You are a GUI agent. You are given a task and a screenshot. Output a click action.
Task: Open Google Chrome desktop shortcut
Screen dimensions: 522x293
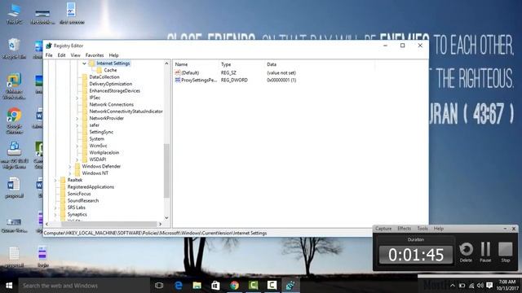point(14,120)
